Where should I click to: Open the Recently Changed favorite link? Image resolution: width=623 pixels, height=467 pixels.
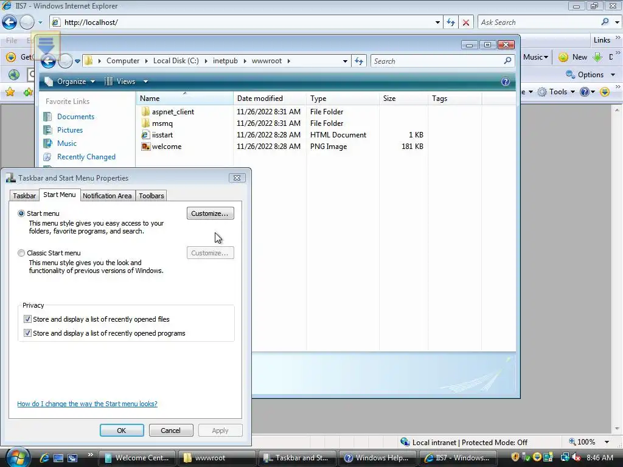point(86,157)
